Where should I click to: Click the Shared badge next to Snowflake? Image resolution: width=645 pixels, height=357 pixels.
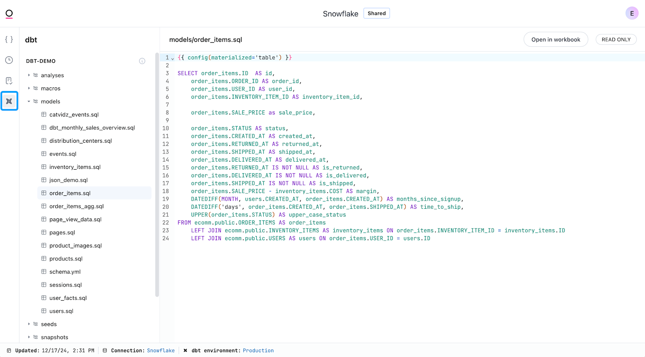377,13
